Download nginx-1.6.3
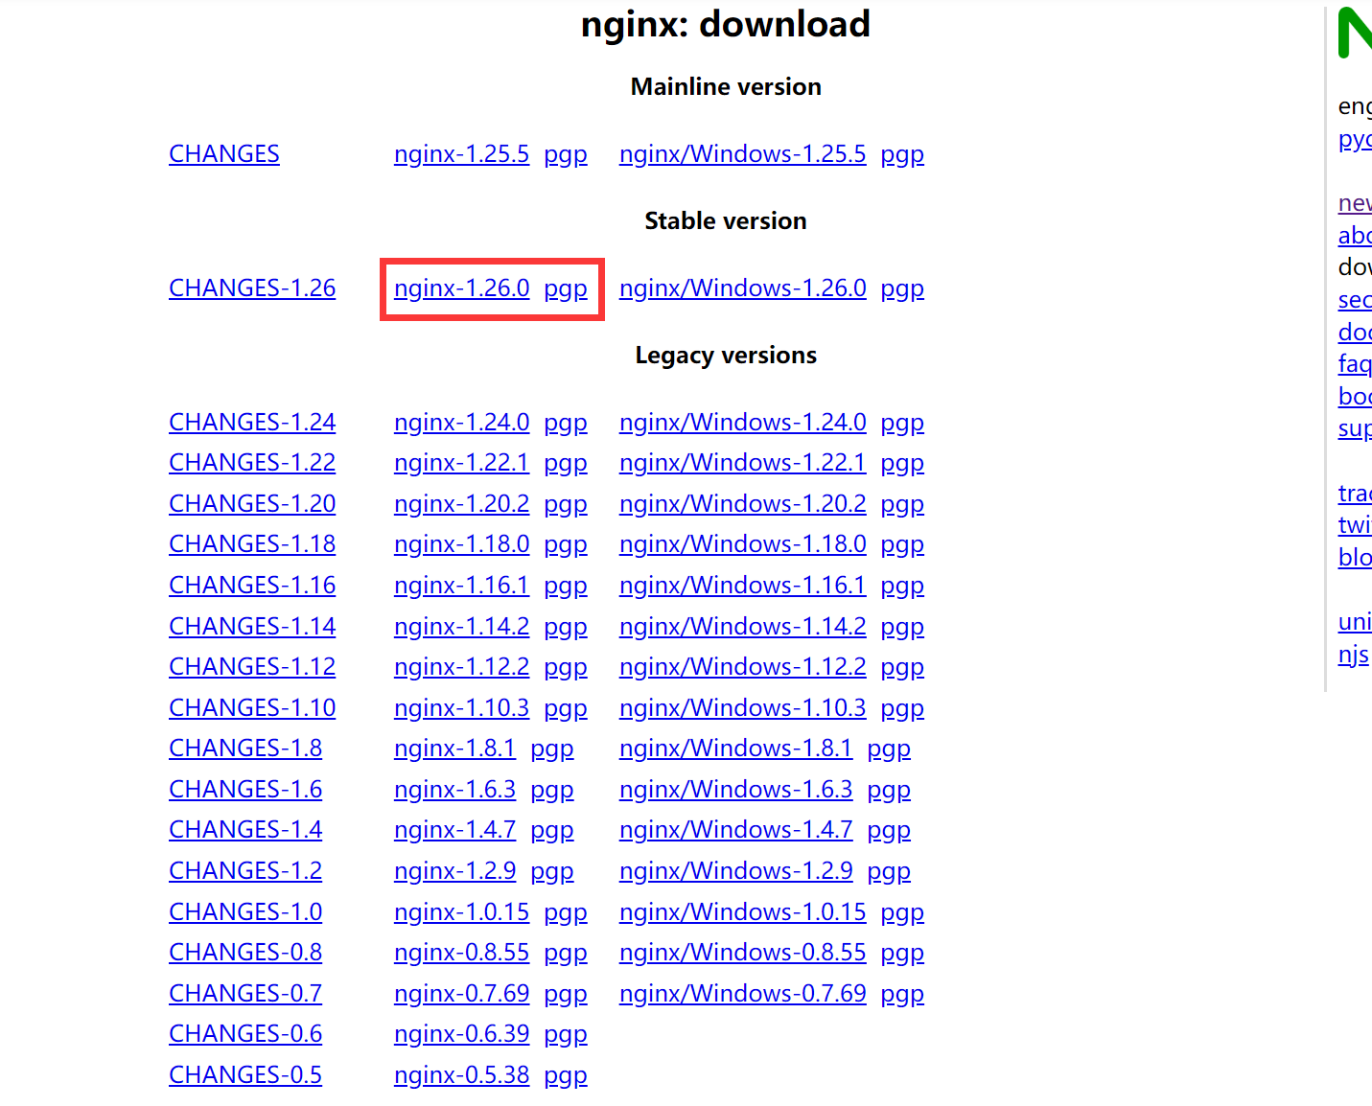1372x1106 pixels. pyautogui.click(x=454, y=790)
